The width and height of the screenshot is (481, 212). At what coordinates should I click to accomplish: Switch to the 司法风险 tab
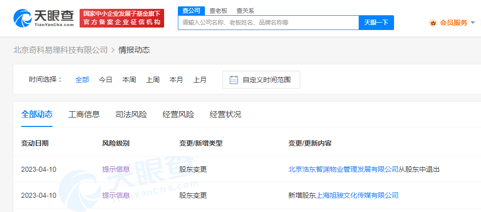[x=131, y=115]
